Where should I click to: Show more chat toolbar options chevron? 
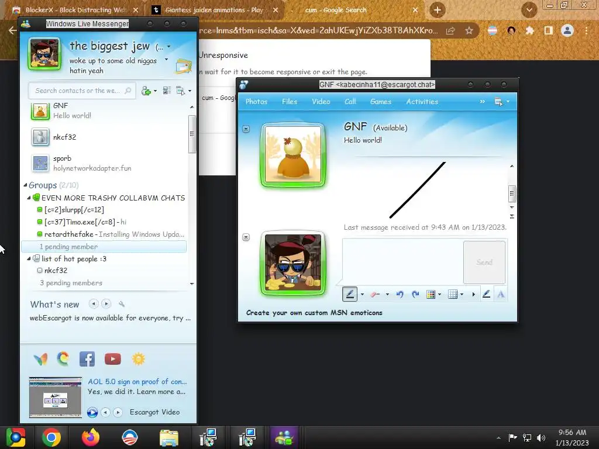[x=483, y=102]
